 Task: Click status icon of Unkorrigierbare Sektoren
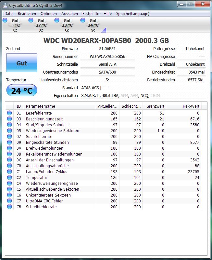pyautogui.click(x=9, y=195)
